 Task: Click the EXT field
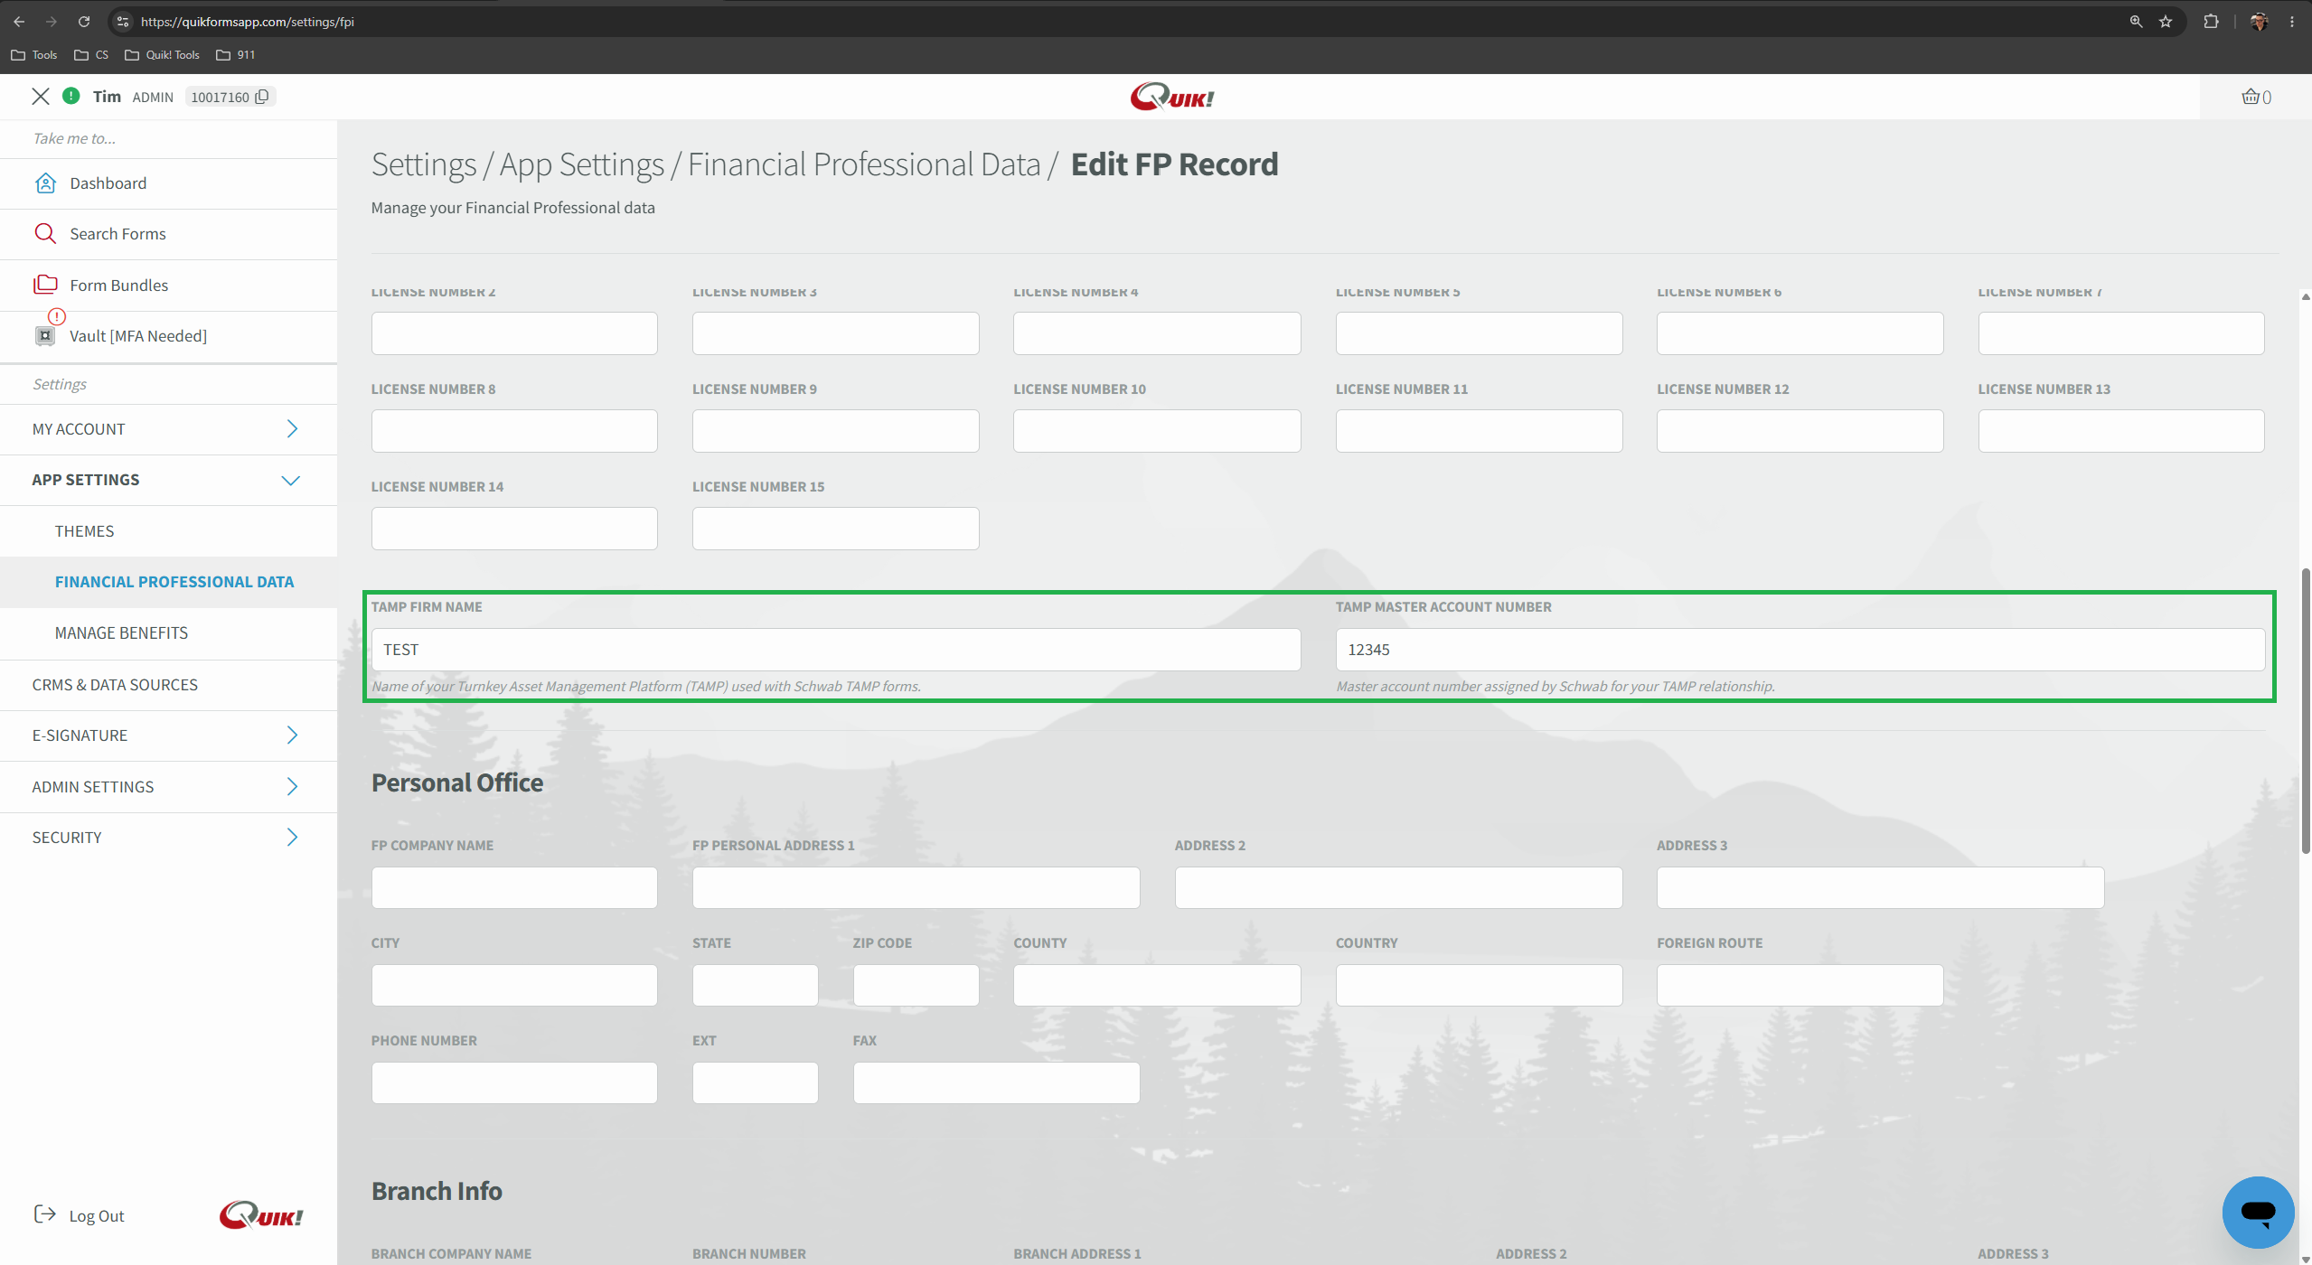(x=756, y=1083)
